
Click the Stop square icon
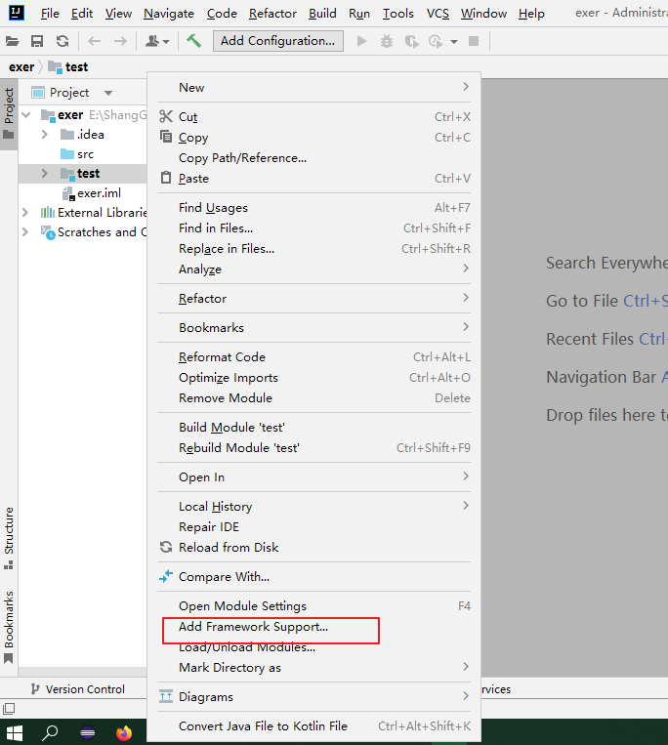pyautogui.click(x=474, y=41)
